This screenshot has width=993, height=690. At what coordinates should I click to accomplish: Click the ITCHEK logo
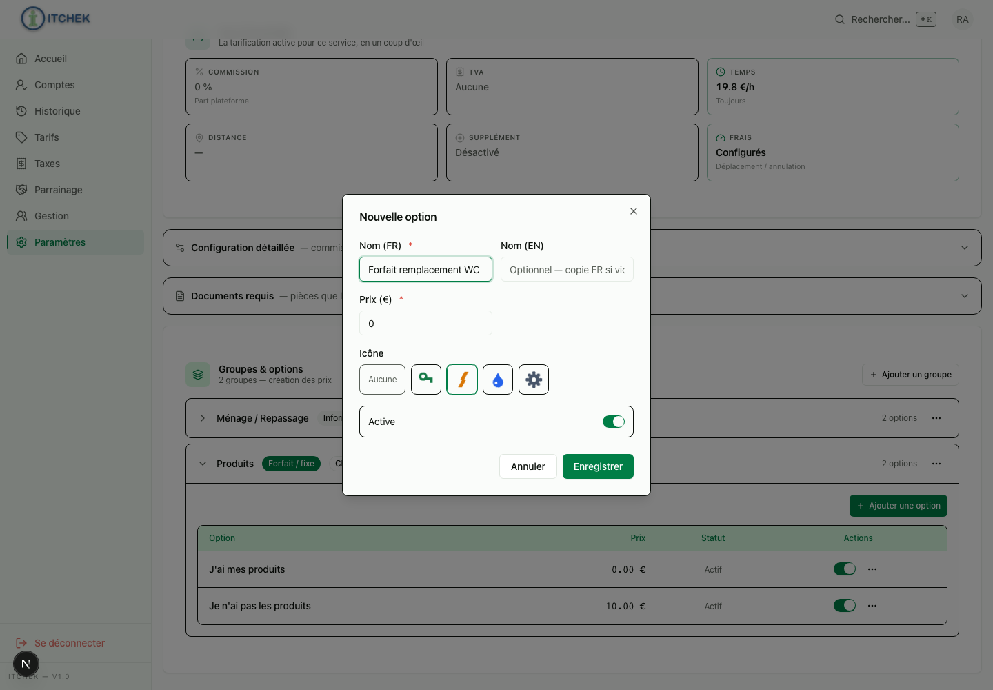click(x=56, y=19)
